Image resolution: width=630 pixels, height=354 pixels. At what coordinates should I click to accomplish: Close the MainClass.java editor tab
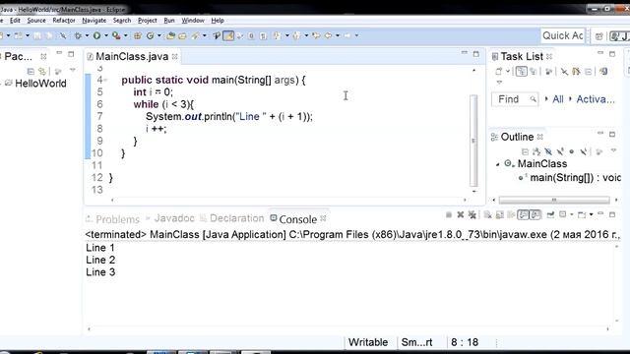[175, 57]
